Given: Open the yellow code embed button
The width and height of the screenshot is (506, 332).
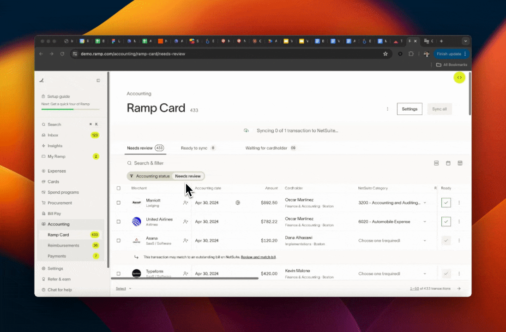Looking at the screenshot, I should tap(459, 77).
